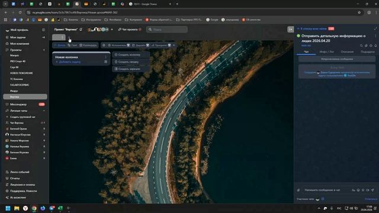Screen dimensions: 379x213
Task: Select the PRO Спорт 40 project
Action: pyautogui.click(x=18, y=62)
